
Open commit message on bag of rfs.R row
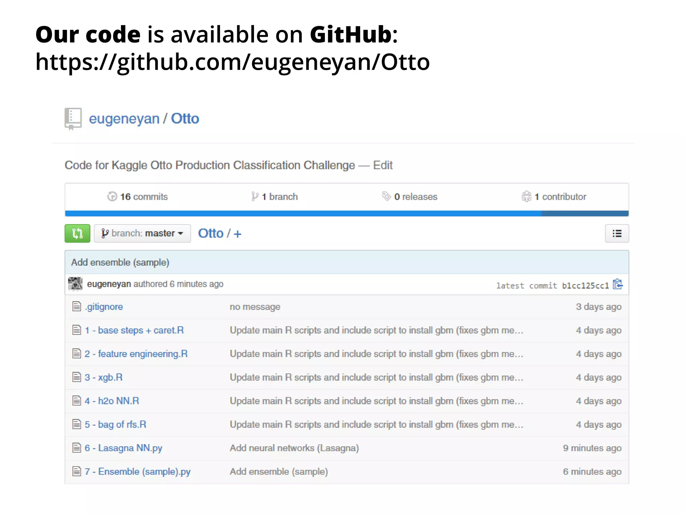[x=376, y=425]
